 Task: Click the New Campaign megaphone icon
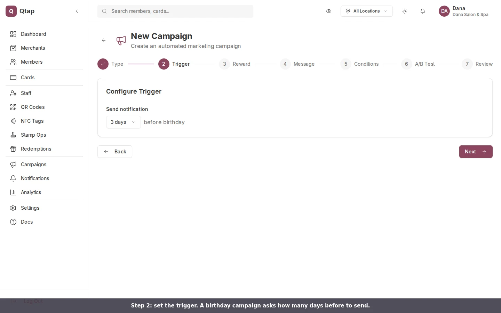(x=121, y=40)
